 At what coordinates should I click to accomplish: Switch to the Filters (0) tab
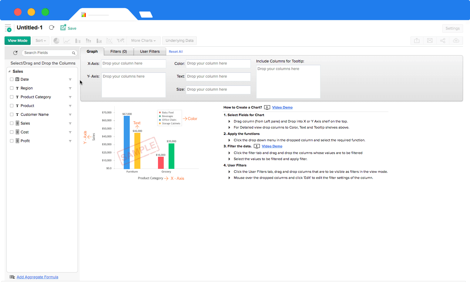pos(119,52)
